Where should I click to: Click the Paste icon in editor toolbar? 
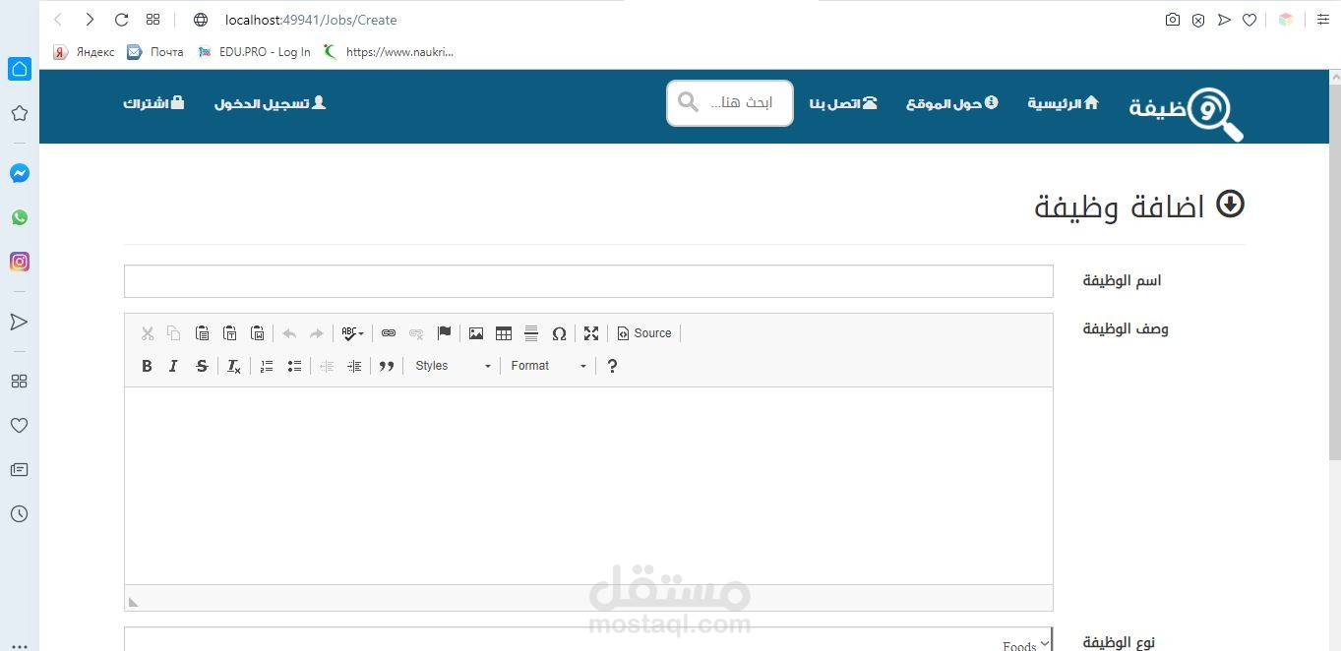click(202, 333)
